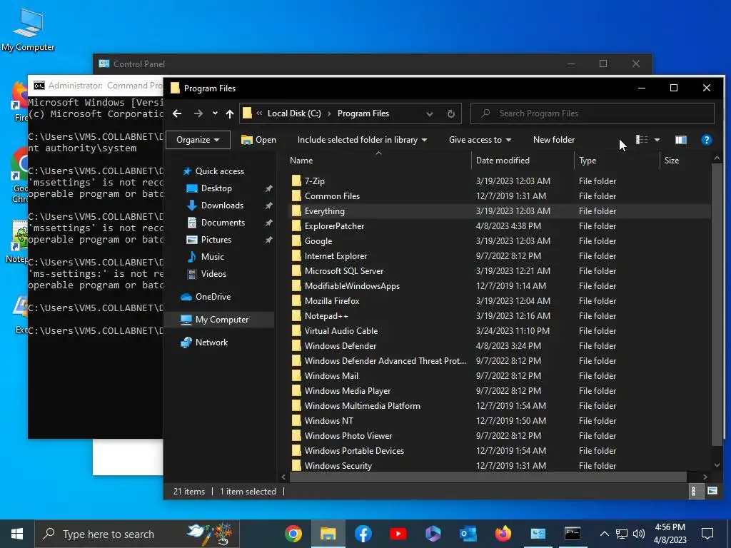Click the Search Program Files box
This screenshot has width=731, height=548.
[x=592, y=113]
